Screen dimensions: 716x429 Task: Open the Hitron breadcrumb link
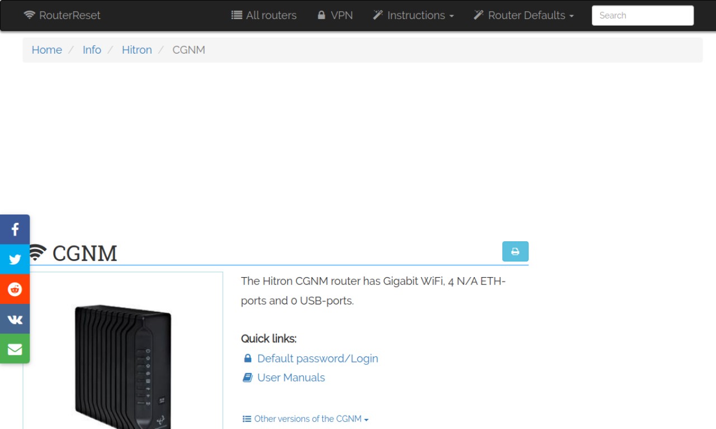coord(136,50)
